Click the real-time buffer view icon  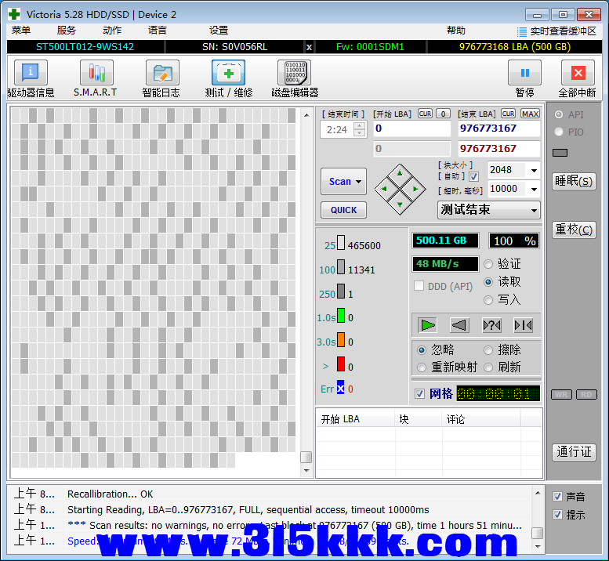522,31
